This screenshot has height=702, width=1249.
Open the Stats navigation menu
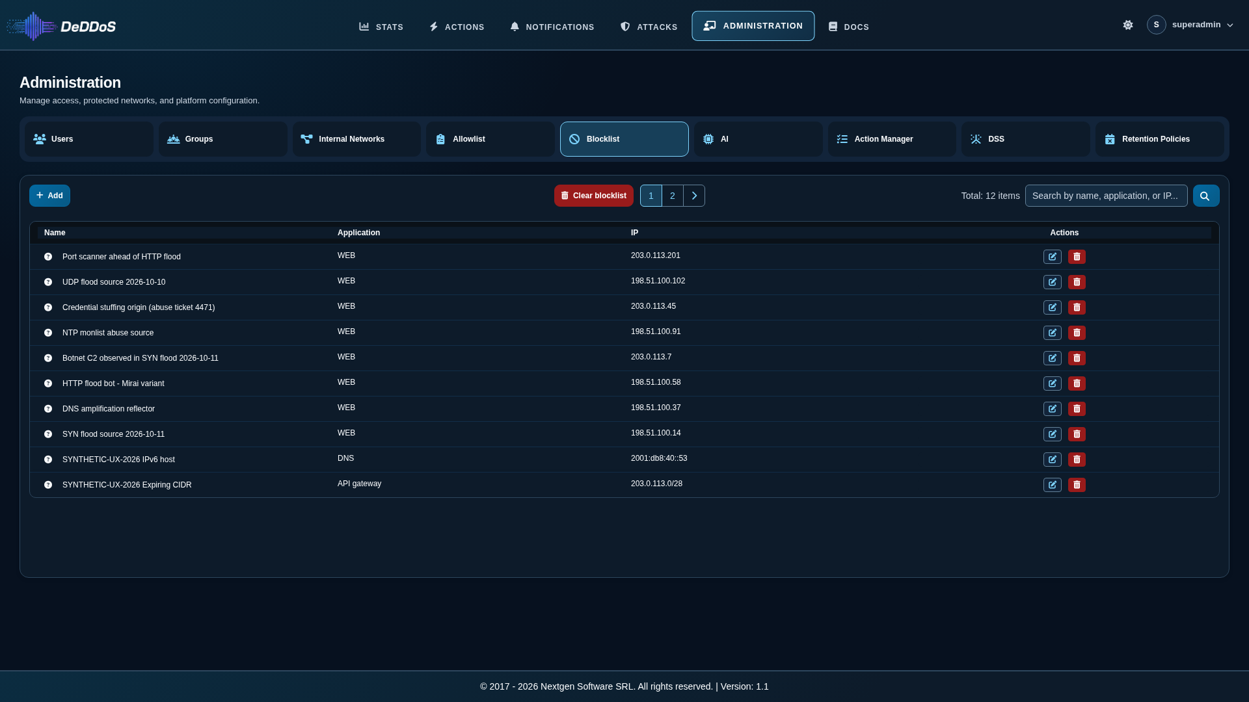click(381, 27)
